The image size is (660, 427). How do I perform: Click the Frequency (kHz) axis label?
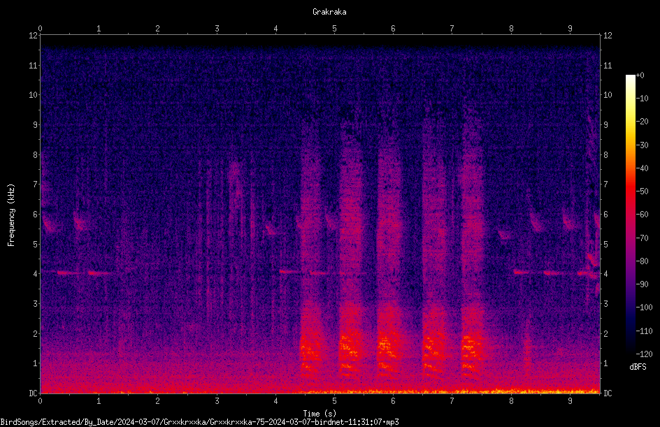tap(11, 215)
